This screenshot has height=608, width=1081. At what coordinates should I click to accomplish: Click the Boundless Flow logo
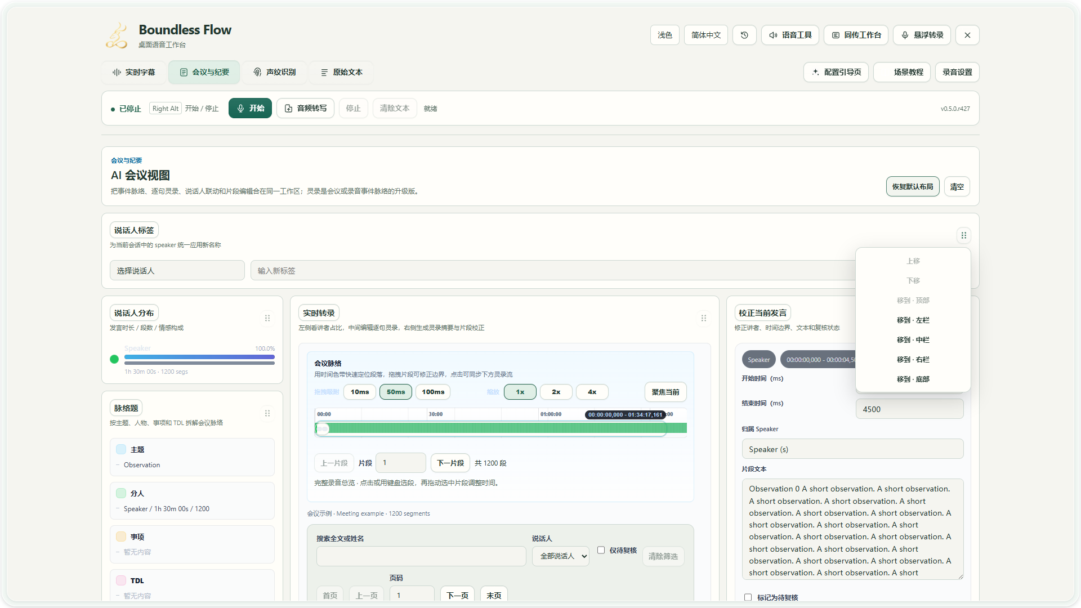pos(117,35)
